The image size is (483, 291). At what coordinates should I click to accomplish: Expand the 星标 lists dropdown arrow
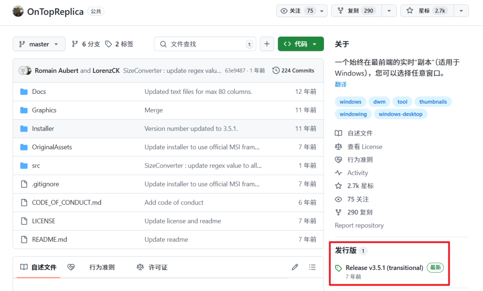[x=461, y=11]
